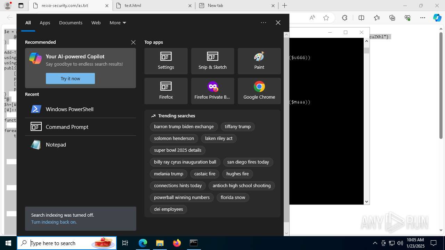Click the taskbar clock showing 10:05 AM
The height and width of the screenshot is (250, 445).
point(415,243)
